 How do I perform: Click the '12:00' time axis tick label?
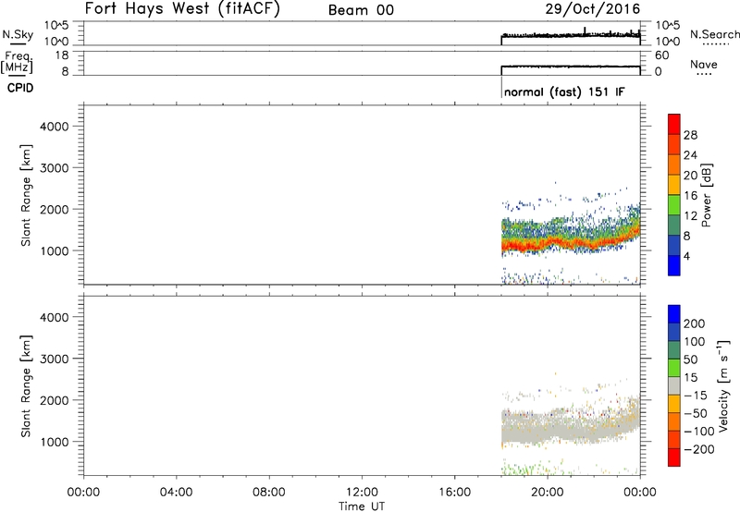(362, 493)
